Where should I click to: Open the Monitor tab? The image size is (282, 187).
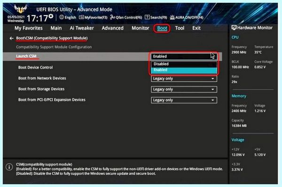click(141, 28)
